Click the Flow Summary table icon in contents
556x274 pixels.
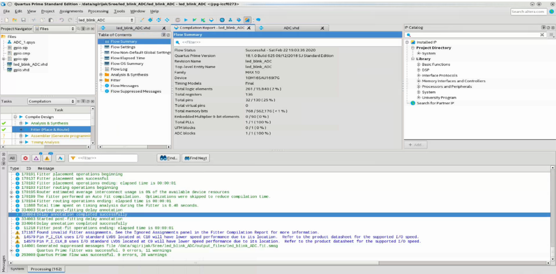pos(107,42)
